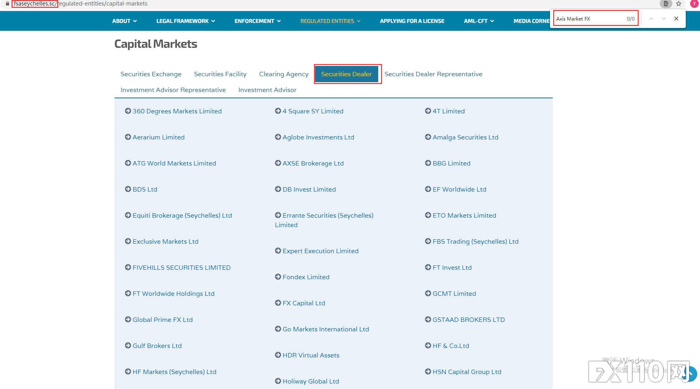700x389 pixels.
Task: Expand the LEGAL FRAMEWORK dropdown menu
Action: (186, 21)
